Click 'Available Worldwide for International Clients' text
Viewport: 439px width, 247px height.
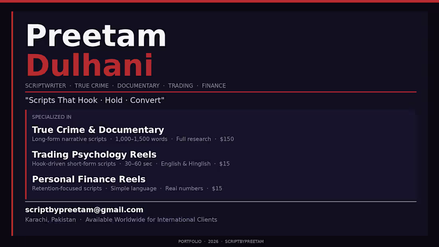pyautogui.click(x=151, y=219)
